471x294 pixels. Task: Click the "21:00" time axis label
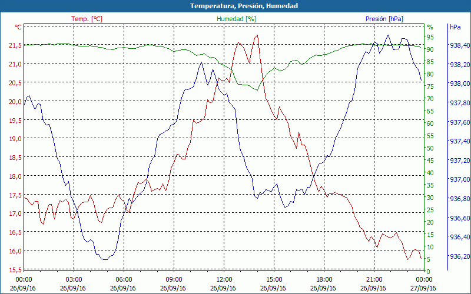[x=374, y=280]
